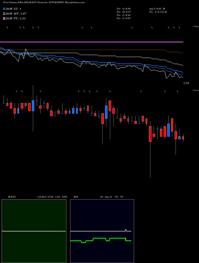Select the 'DOW ST: 1' legend label
Viewport: 199px width, 263px height.
(14, 9)
